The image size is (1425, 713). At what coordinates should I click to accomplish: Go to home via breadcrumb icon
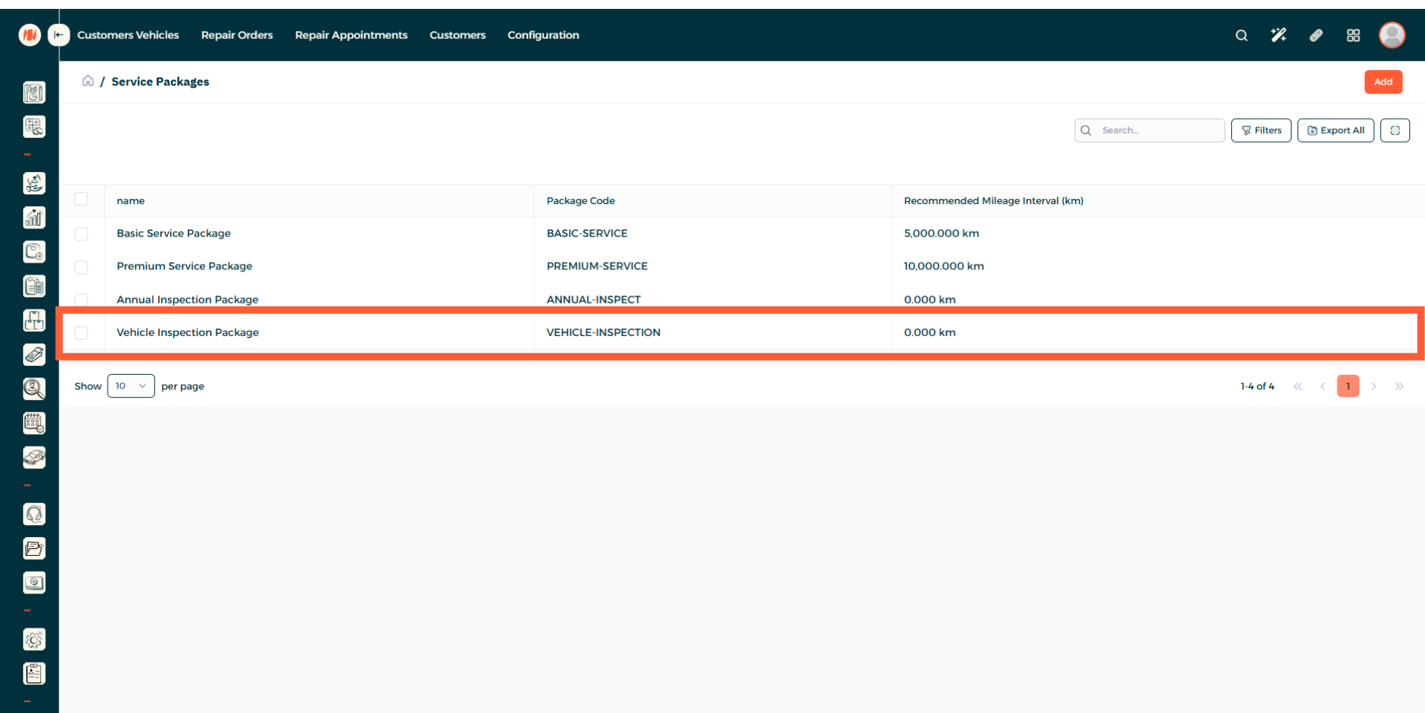(88, 81)
